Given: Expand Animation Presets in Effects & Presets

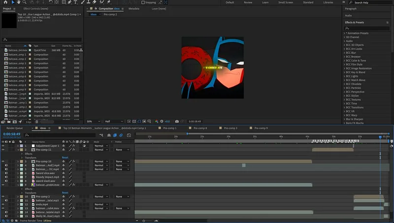Looking at the screenshot, I should click(344, 33).
